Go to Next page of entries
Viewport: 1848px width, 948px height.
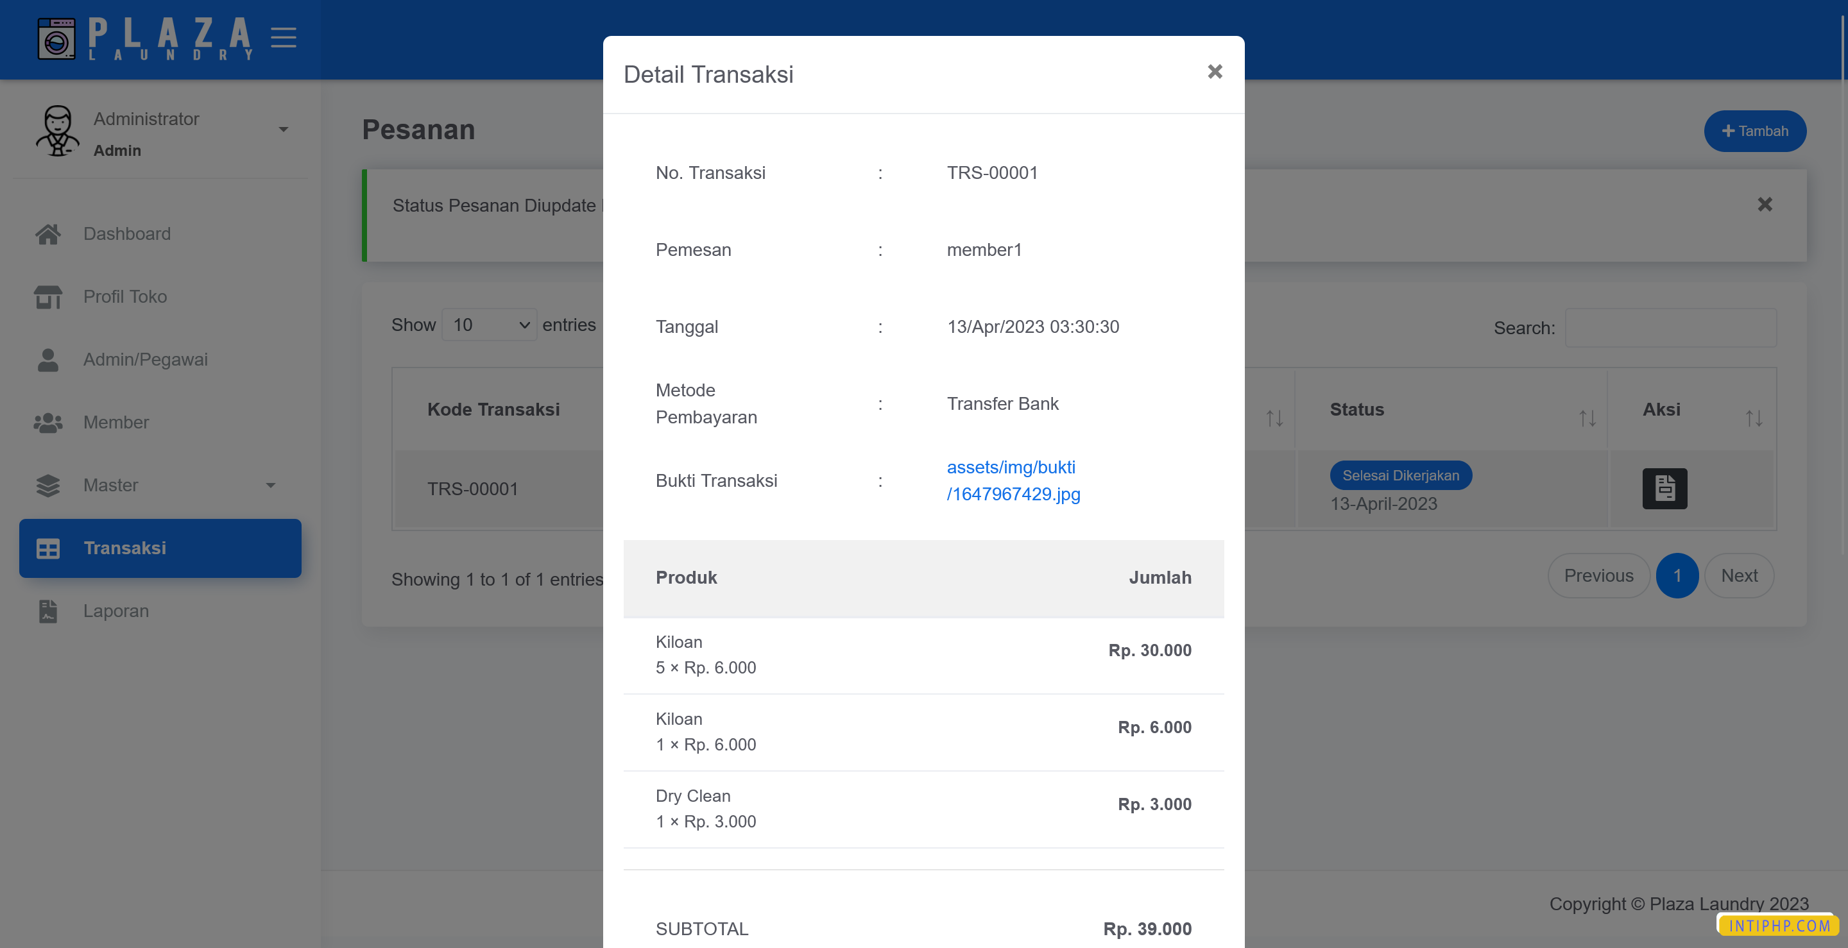(1738, 576)
